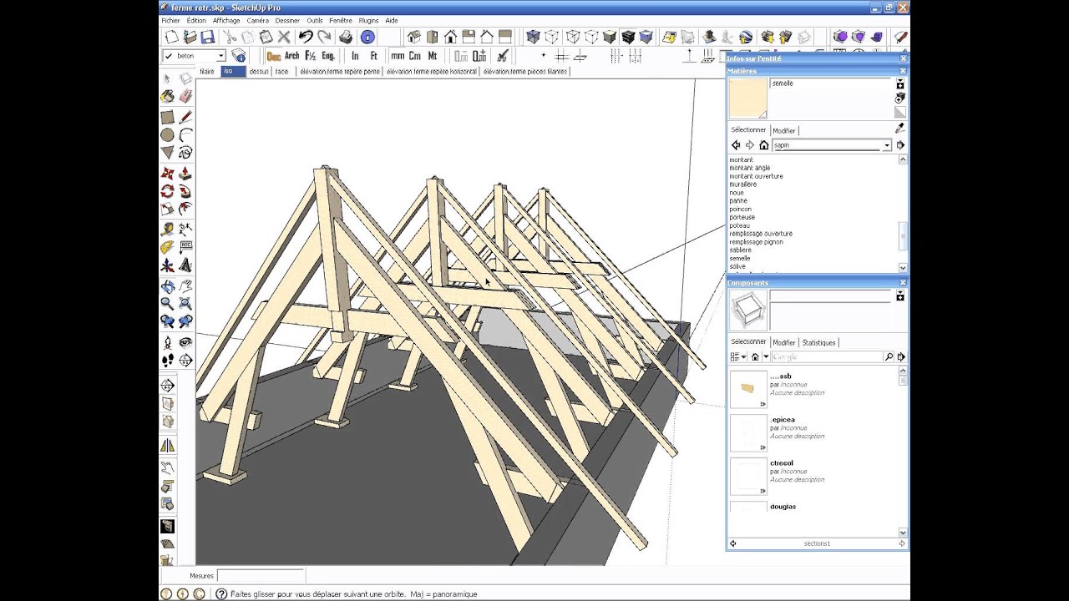Click the Cut scissors icon
The width and height of the screenshot is (1069, 601).
tap(230, 37)
